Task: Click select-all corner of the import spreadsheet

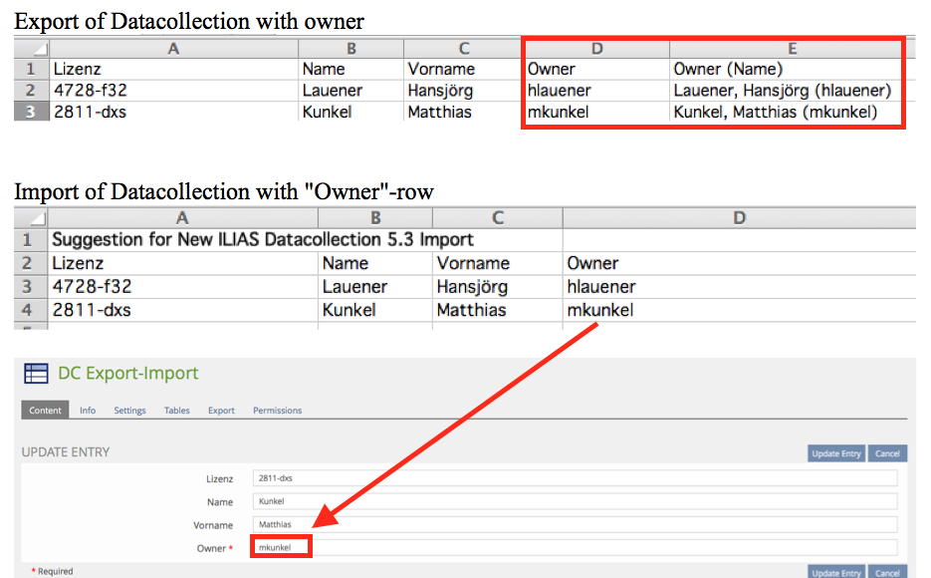Action: tap(32, 217)
